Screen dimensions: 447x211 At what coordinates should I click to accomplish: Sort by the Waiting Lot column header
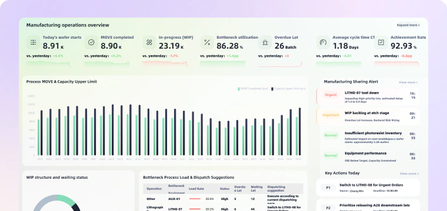[x=256, y=189]
